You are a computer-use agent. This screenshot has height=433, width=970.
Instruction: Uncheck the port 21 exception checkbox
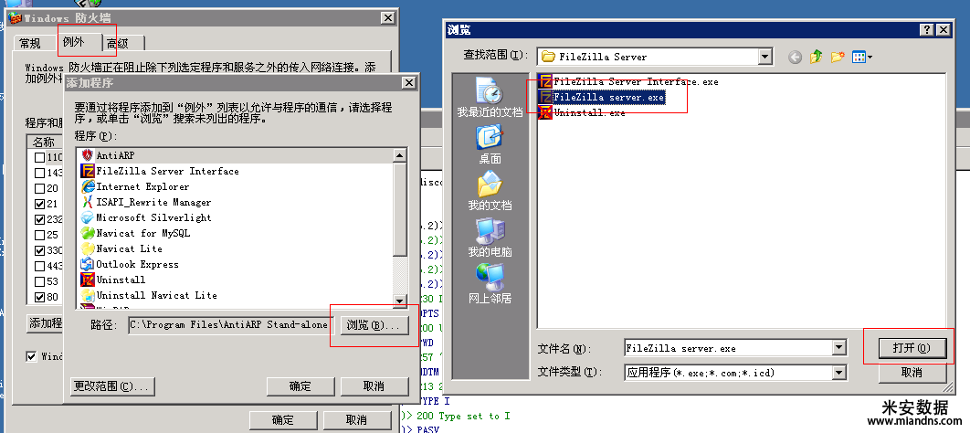[x=39, y=204]
